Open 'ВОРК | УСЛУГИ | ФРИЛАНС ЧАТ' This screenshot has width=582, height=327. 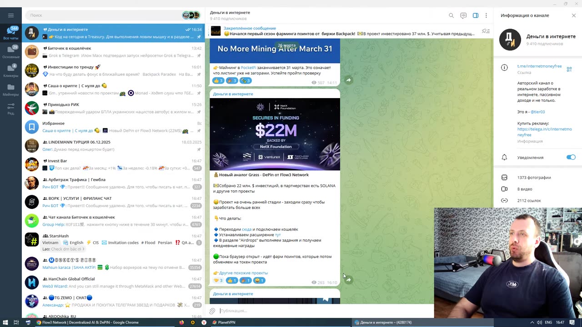tap(113, 202)
